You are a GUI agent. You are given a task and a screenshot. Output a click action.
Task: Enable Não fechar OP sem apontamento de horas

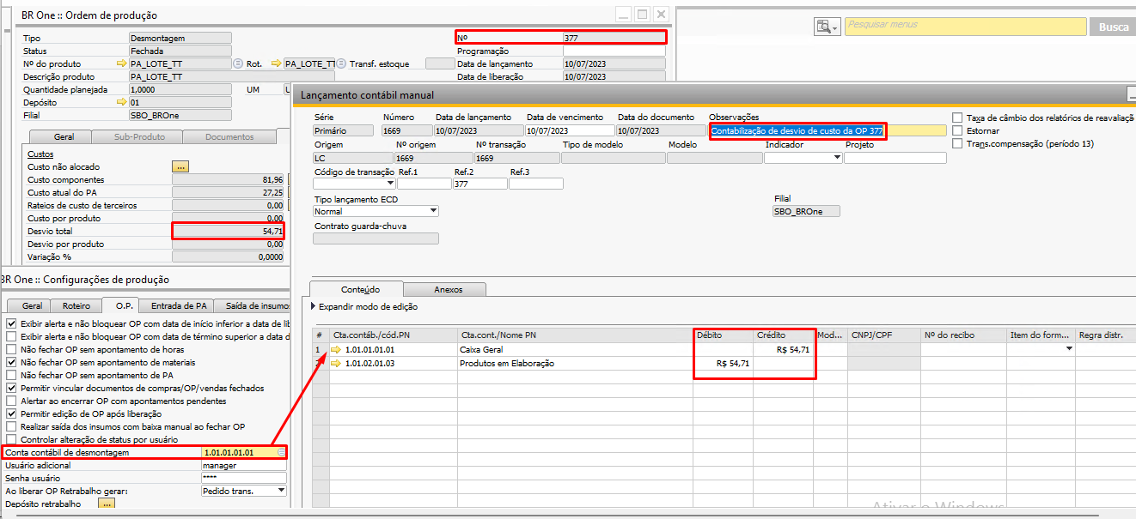coord(11,350)
